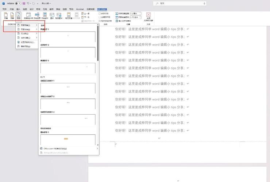Toggle the AutoSave switch
This screenshot has width=270, height=182.
(18, 3)
